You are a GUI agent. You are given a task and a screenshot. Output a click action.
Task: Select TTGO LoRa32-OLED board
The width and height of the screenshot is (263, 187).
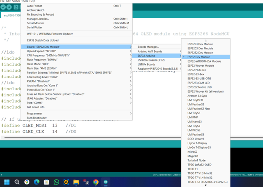click(x=205, y=165)
